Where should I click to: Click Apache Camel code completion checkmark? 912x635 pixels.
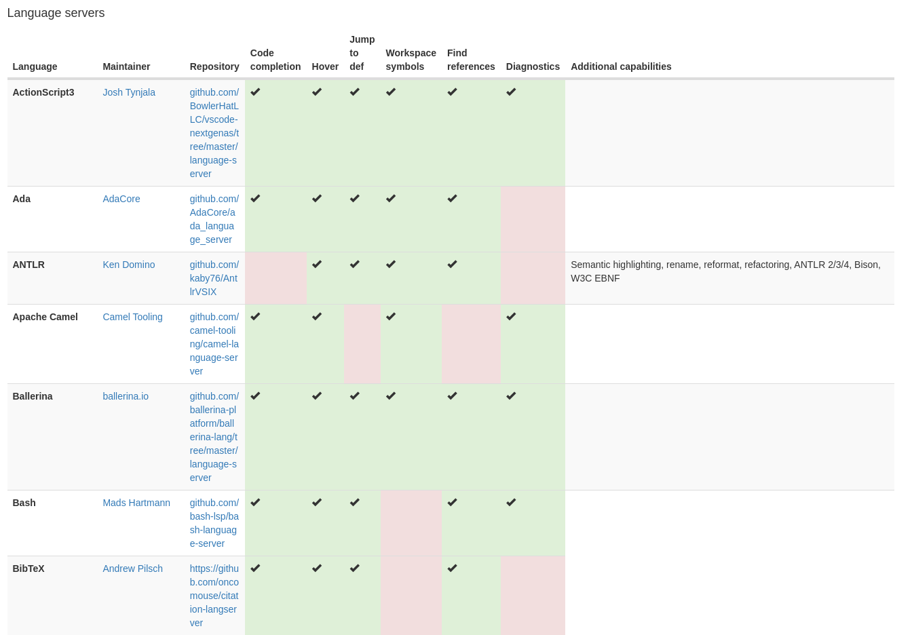coord(255,316)
